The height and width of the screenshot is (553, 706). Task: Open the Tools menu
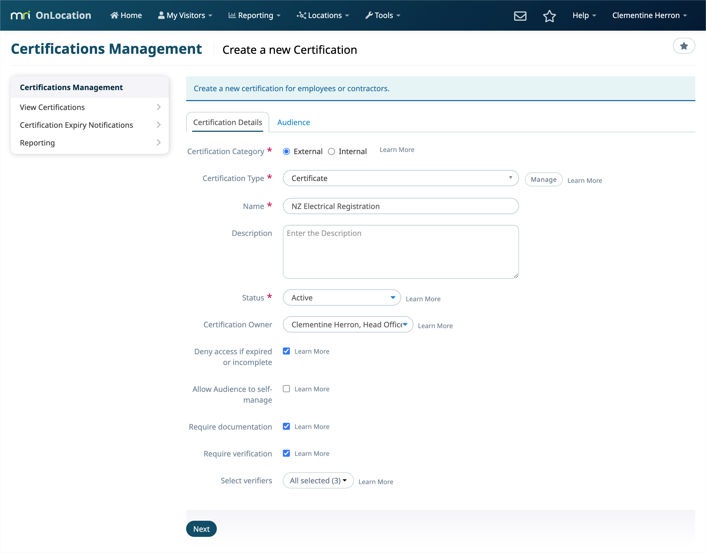[x=383, y=15]
